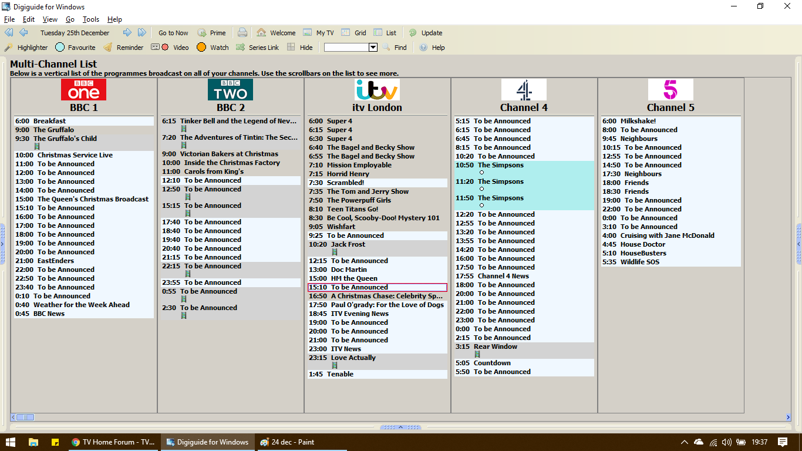This screenshot has width=802, height=451.
Task: Open the File menu
Action: click(x=9, y=19)
